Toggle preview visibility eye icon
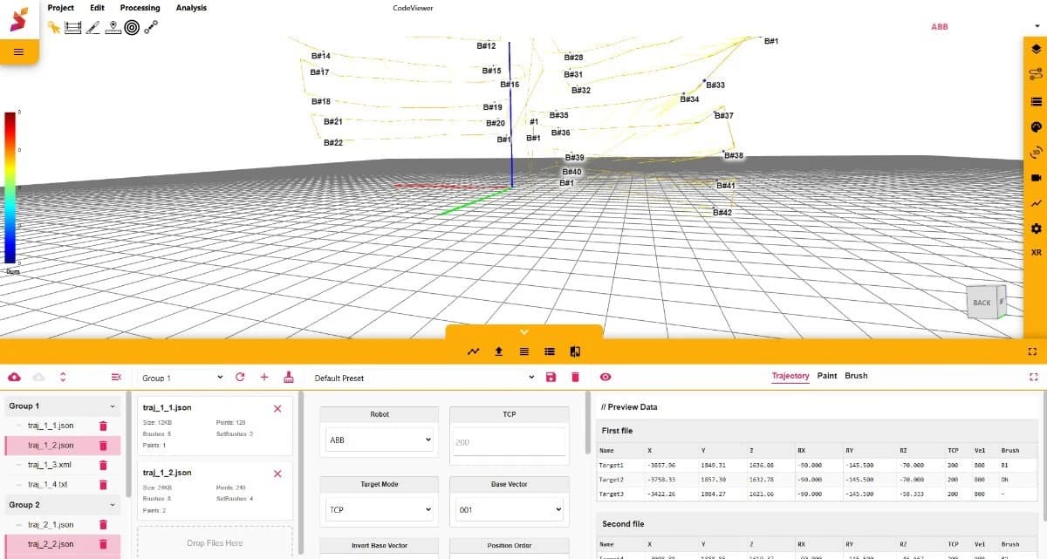 pyautogui.click(x=606, y=377)
